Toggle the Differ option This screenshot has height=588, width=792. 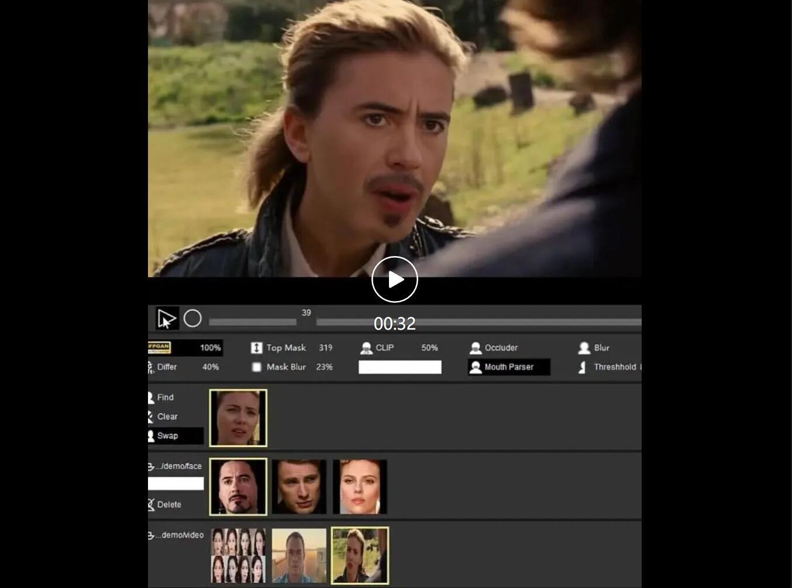click(x=163, y=367)
